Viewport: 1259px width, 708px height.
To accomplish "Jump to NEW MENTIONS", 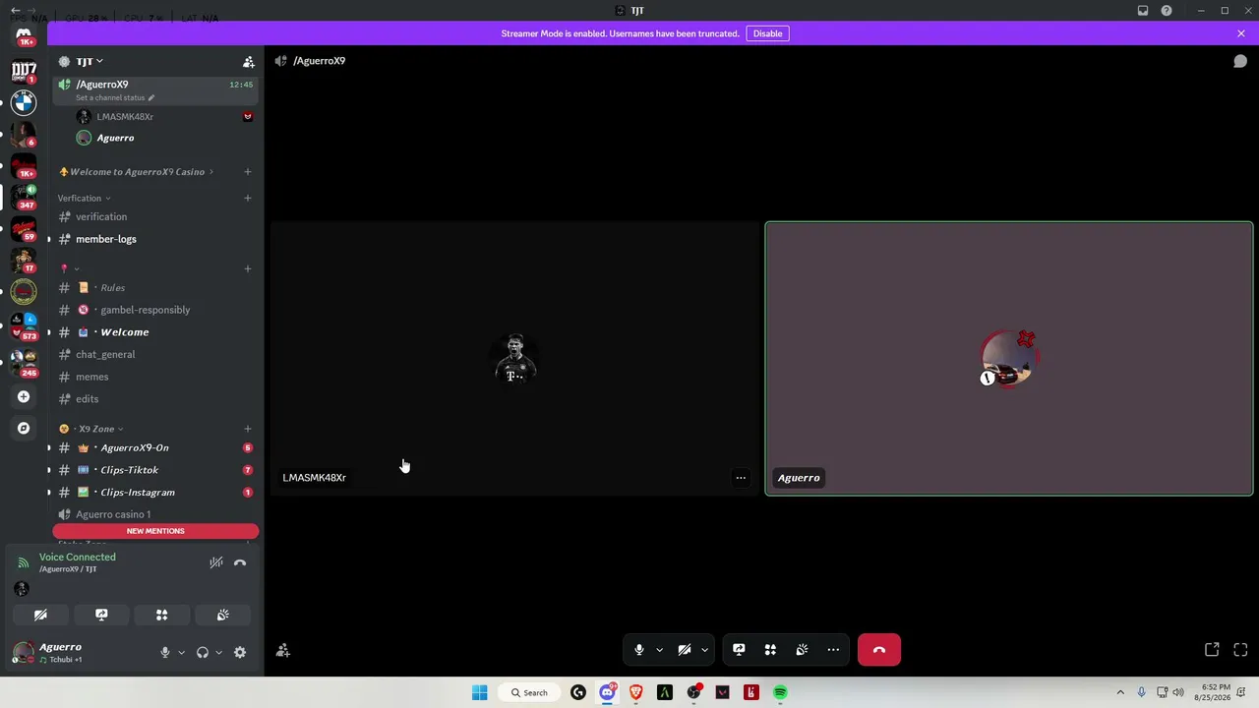I will pos(155,531).
